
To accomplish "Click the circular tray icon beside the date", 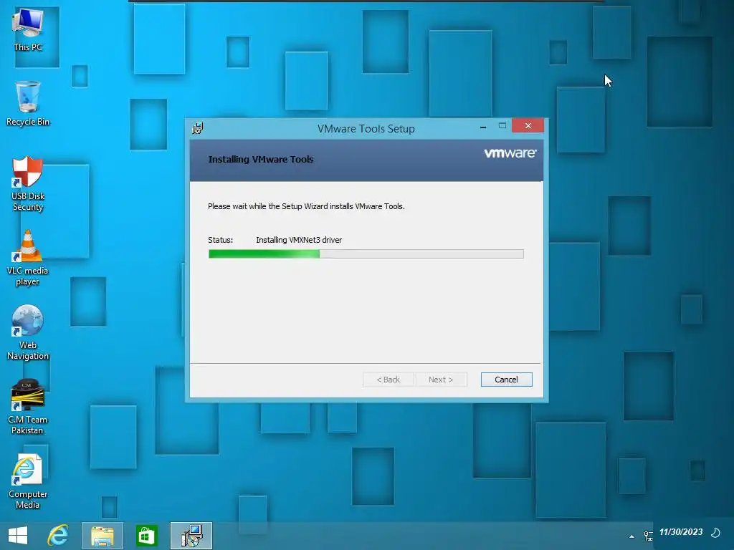I will [x=716, y=532].
